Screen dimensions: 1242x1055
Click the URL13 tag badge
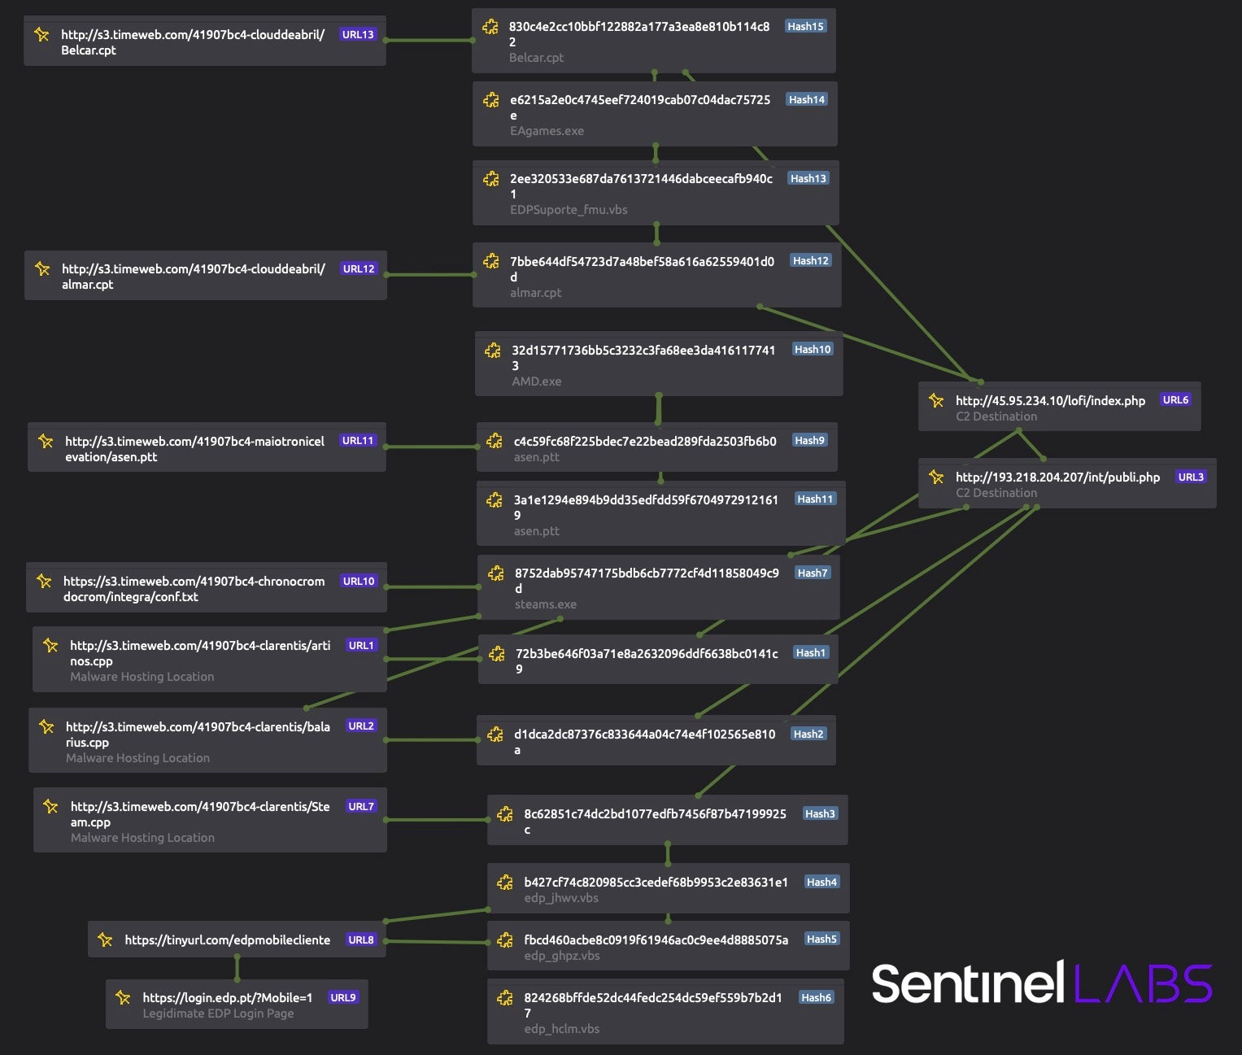[x=358, y=35]
